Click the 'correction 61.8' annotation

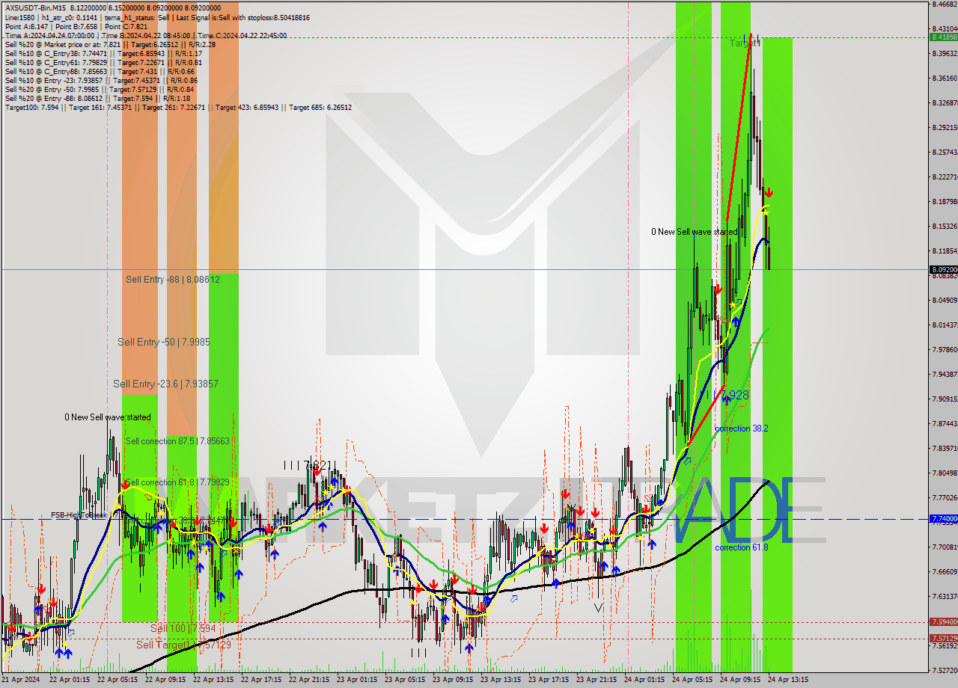pos(741,547)
